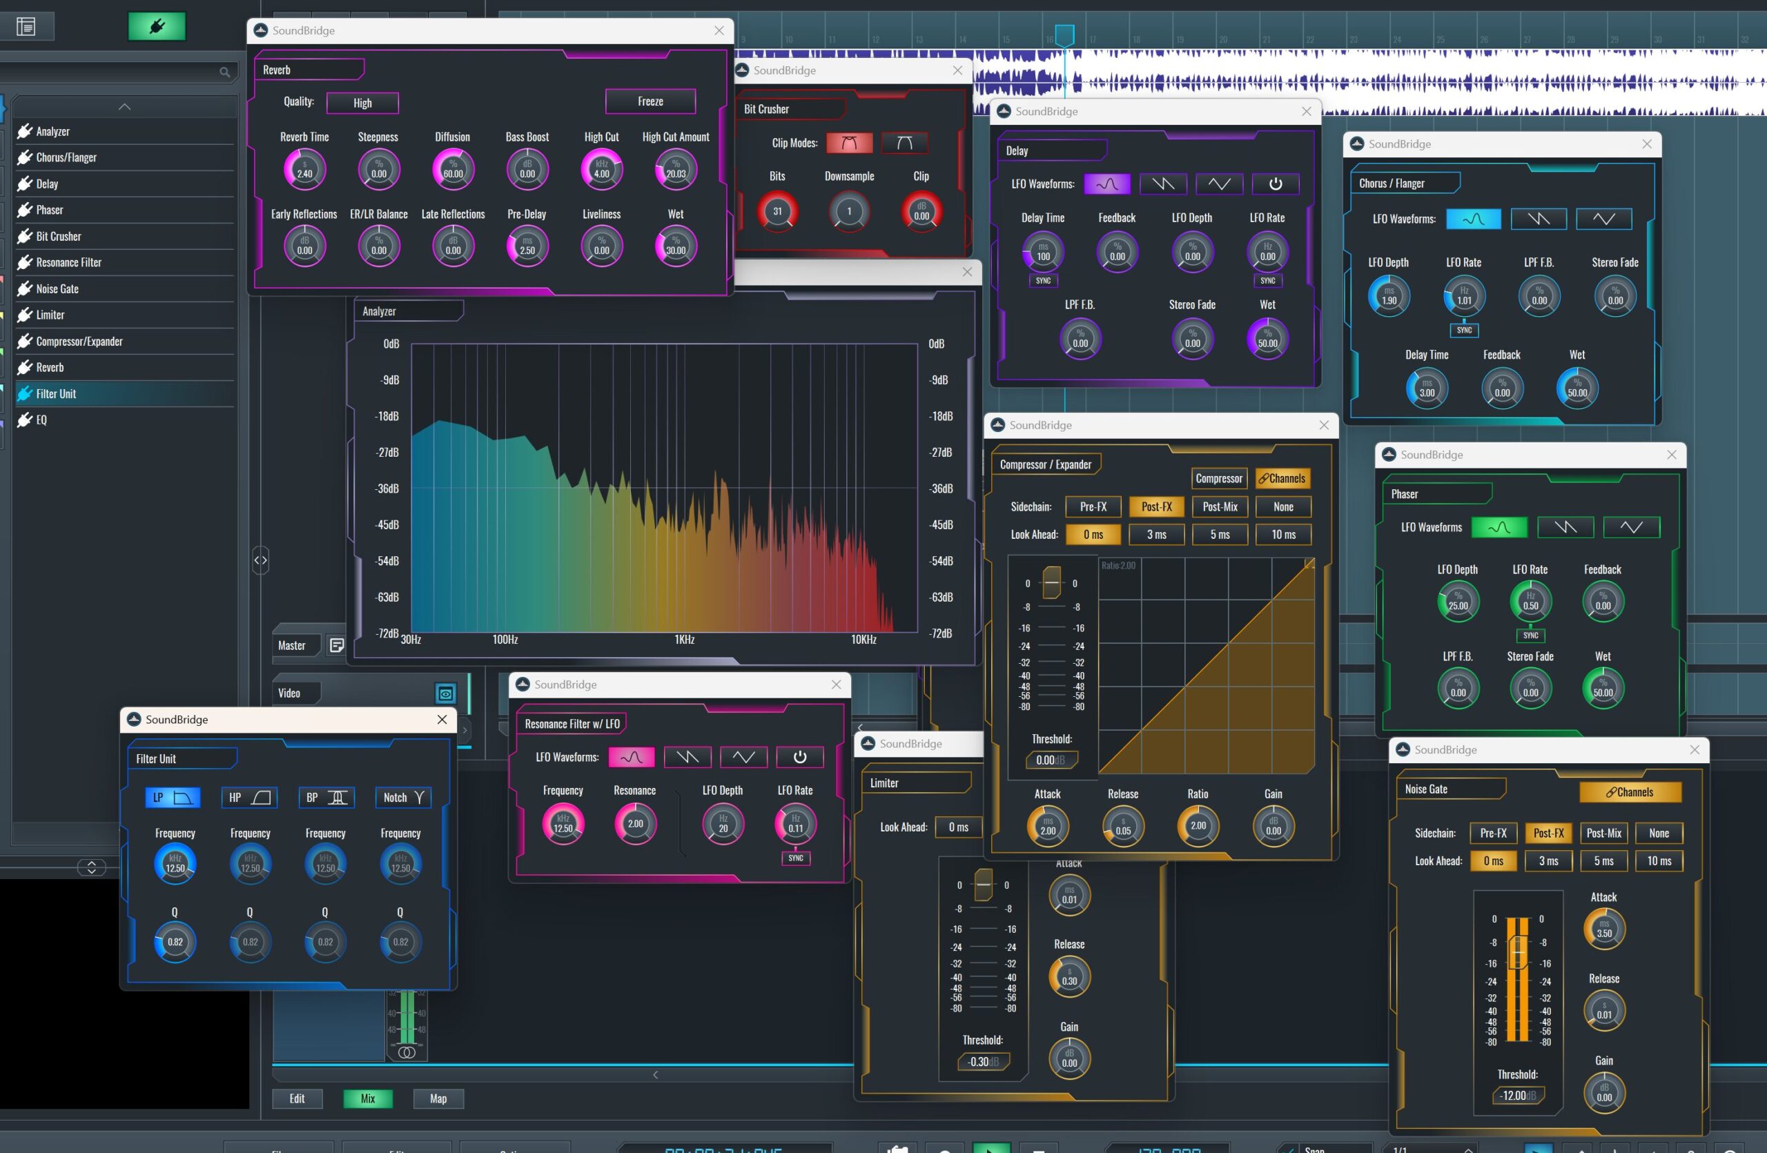Select Chorus/Flanger in the effects list
The image size is (1767, 1153).
[x=125, y=157]
